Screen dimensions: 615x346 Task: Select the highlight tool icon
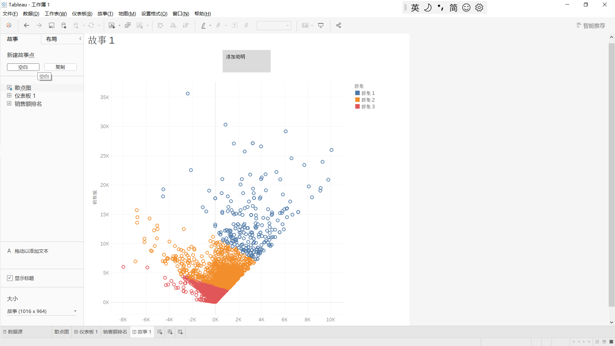click(x=203, y=25)
